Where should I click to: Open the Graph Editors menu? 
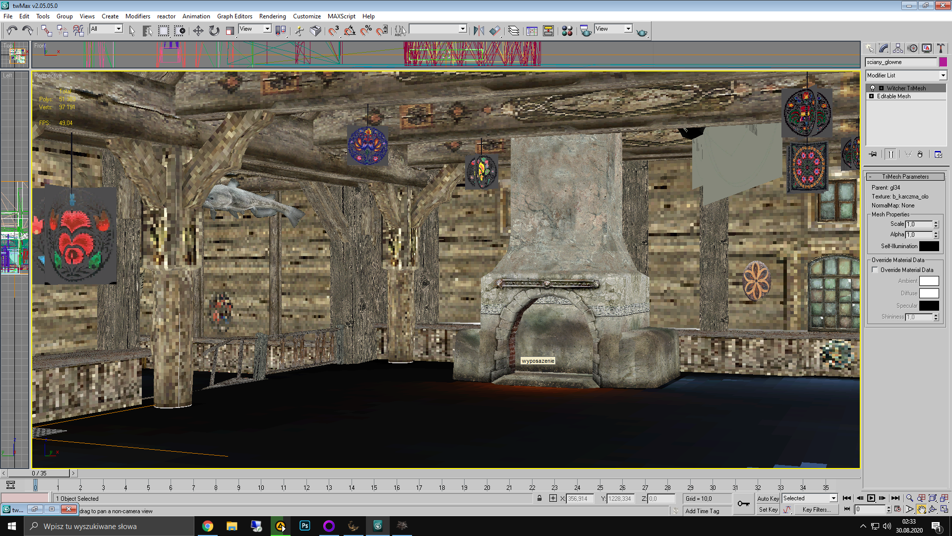click(235, 16)
